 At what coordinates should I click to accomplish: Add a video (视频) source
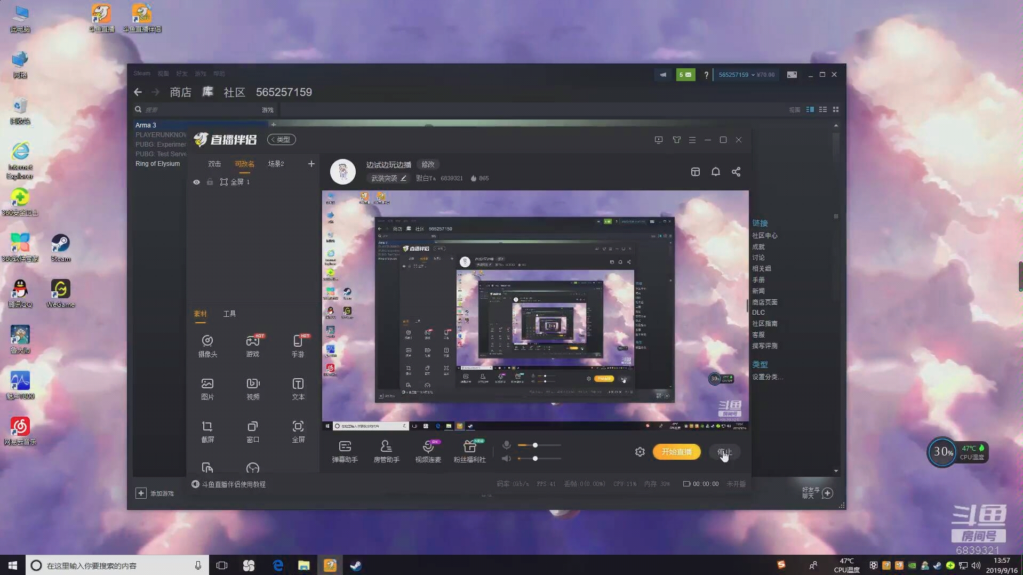click(253, 389)
